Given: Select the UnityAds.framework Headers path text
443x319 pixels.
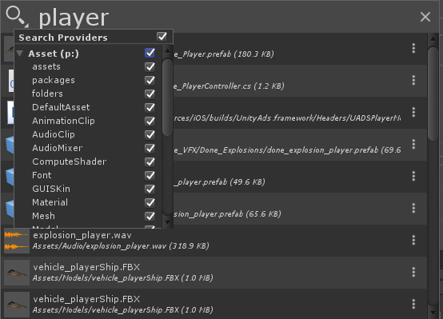Looking at the screenshot, I should (287, 118).
